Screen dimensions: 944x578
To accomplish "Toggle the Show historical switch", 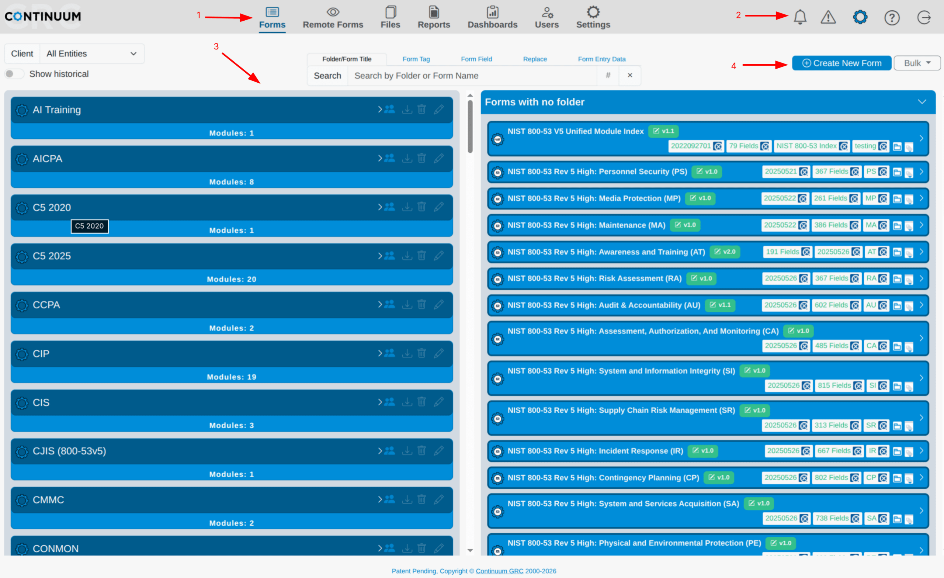I will pos(14,74).
